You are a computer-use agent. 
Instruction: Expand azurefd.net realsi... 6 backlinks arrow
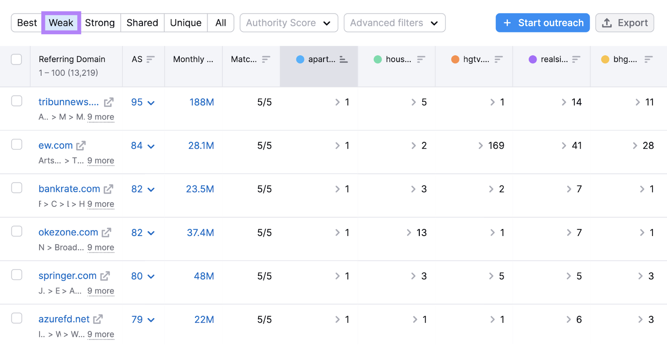click(569, 319)
